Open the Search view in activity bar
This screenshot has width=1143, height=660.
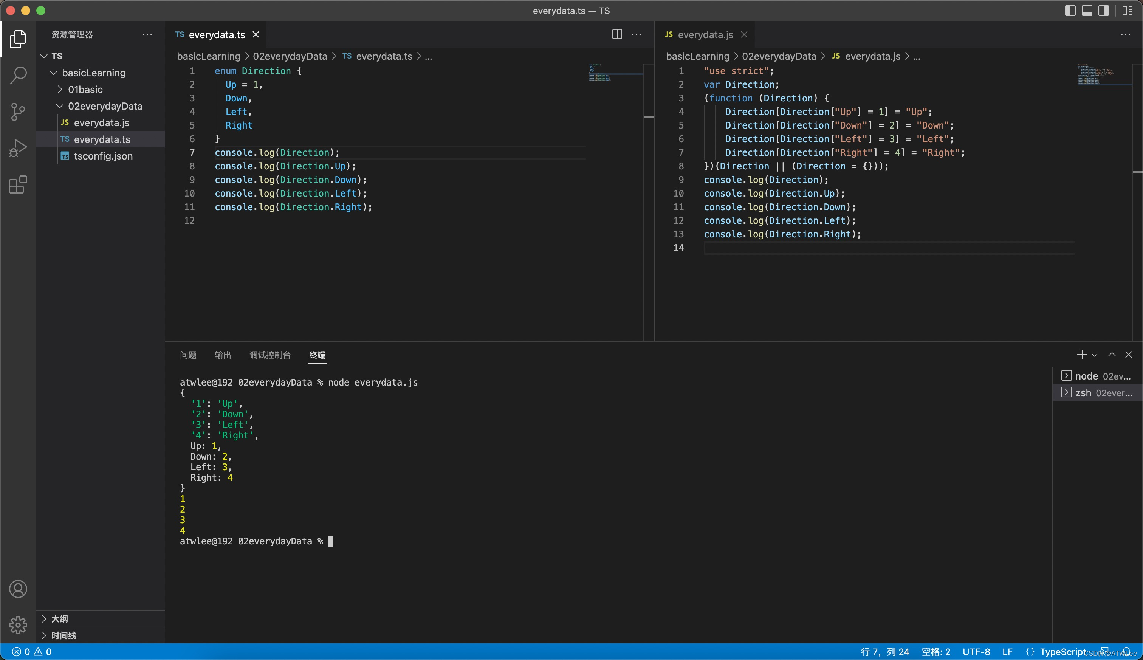18,75
